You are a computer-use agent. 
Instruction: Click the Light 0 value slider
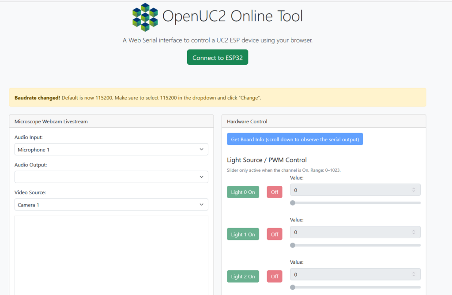point(355,203)
